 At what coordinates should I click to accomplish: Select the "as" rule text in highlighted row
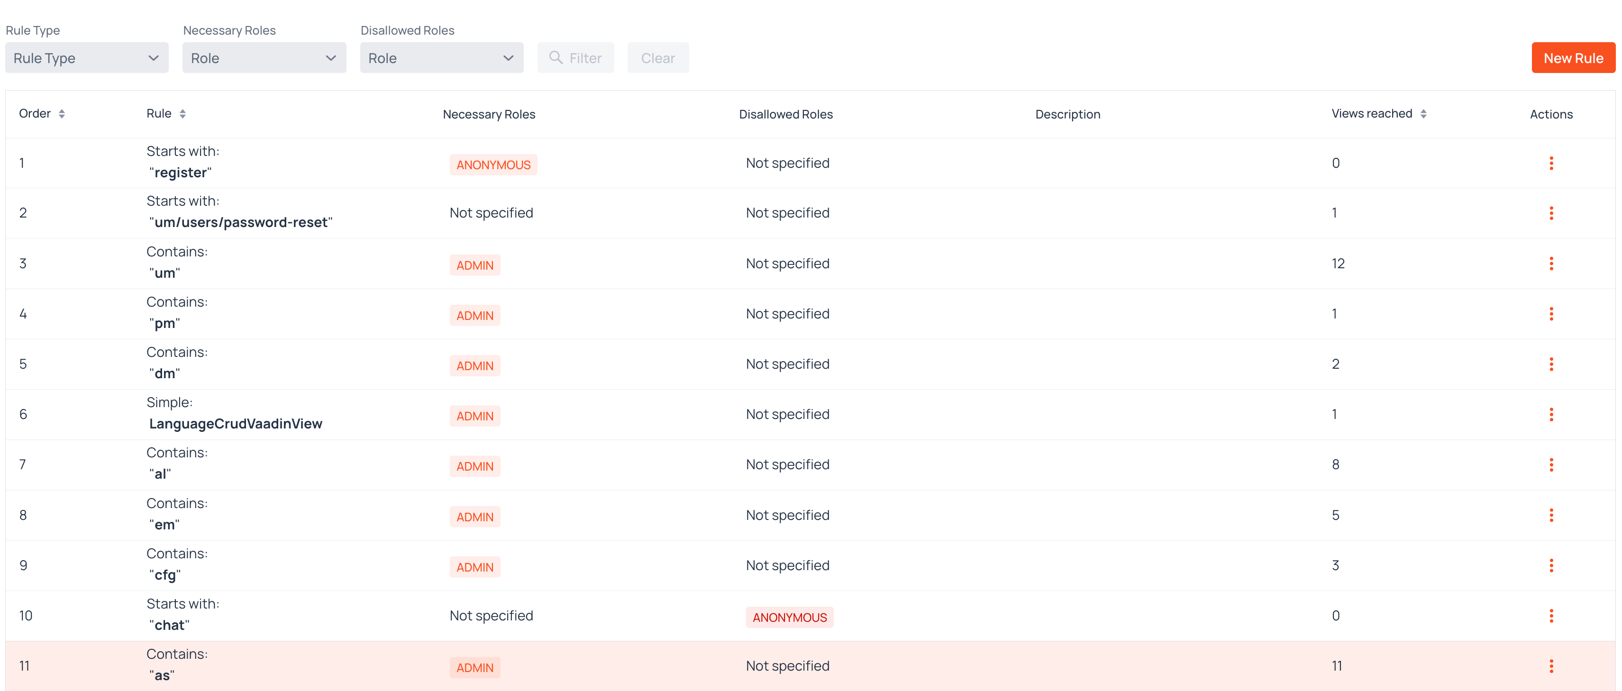click(x=161, y=675)
